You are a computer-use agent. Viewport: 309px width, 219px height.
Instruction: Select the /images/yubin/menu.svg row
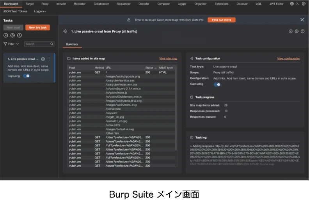coord(121,105)
